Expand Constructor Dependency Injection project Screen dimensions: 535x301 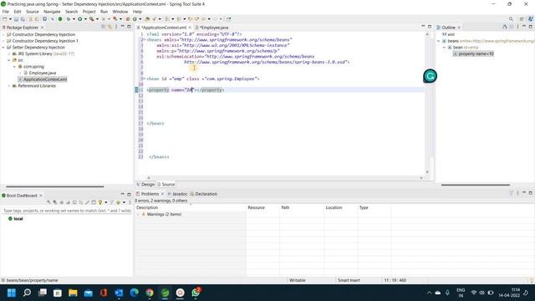pyautogui.click(x=3, y=34)
